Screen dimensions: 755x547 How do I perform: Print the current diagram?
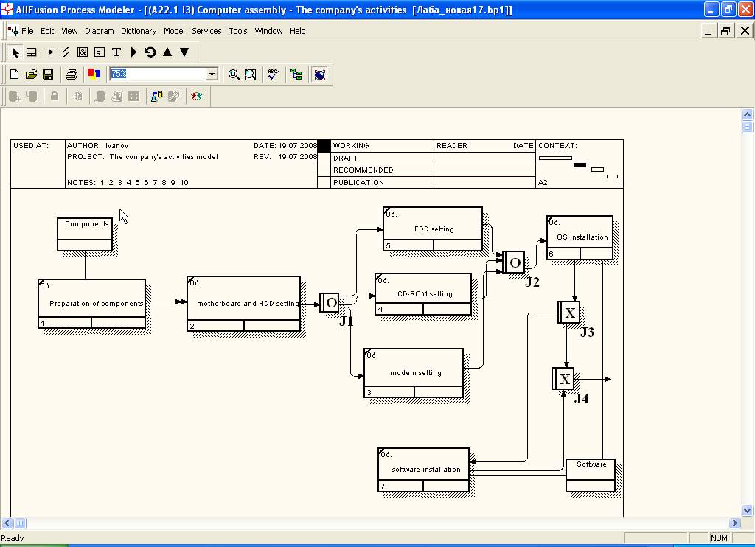(x=72, y=74)
